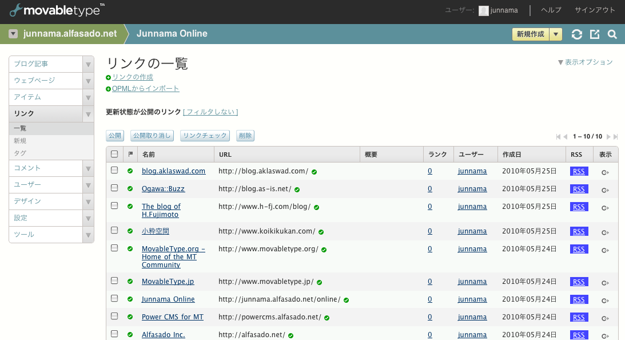Expand the ウェブページ menu arrow

[88, 81]
